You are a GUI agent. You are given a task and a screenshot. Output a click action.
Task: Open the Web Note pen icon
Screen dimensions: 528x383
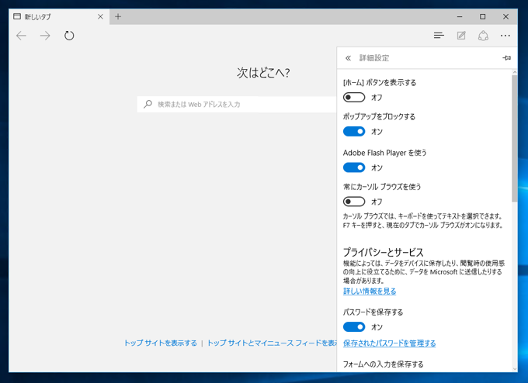click(x=461, y=36)
